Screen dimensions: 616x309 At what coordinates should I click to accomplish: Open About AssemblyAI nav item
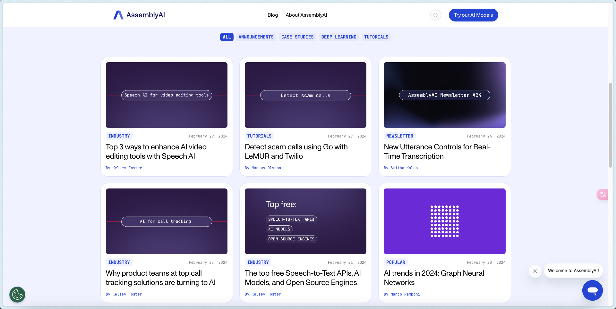pos(306,15)
